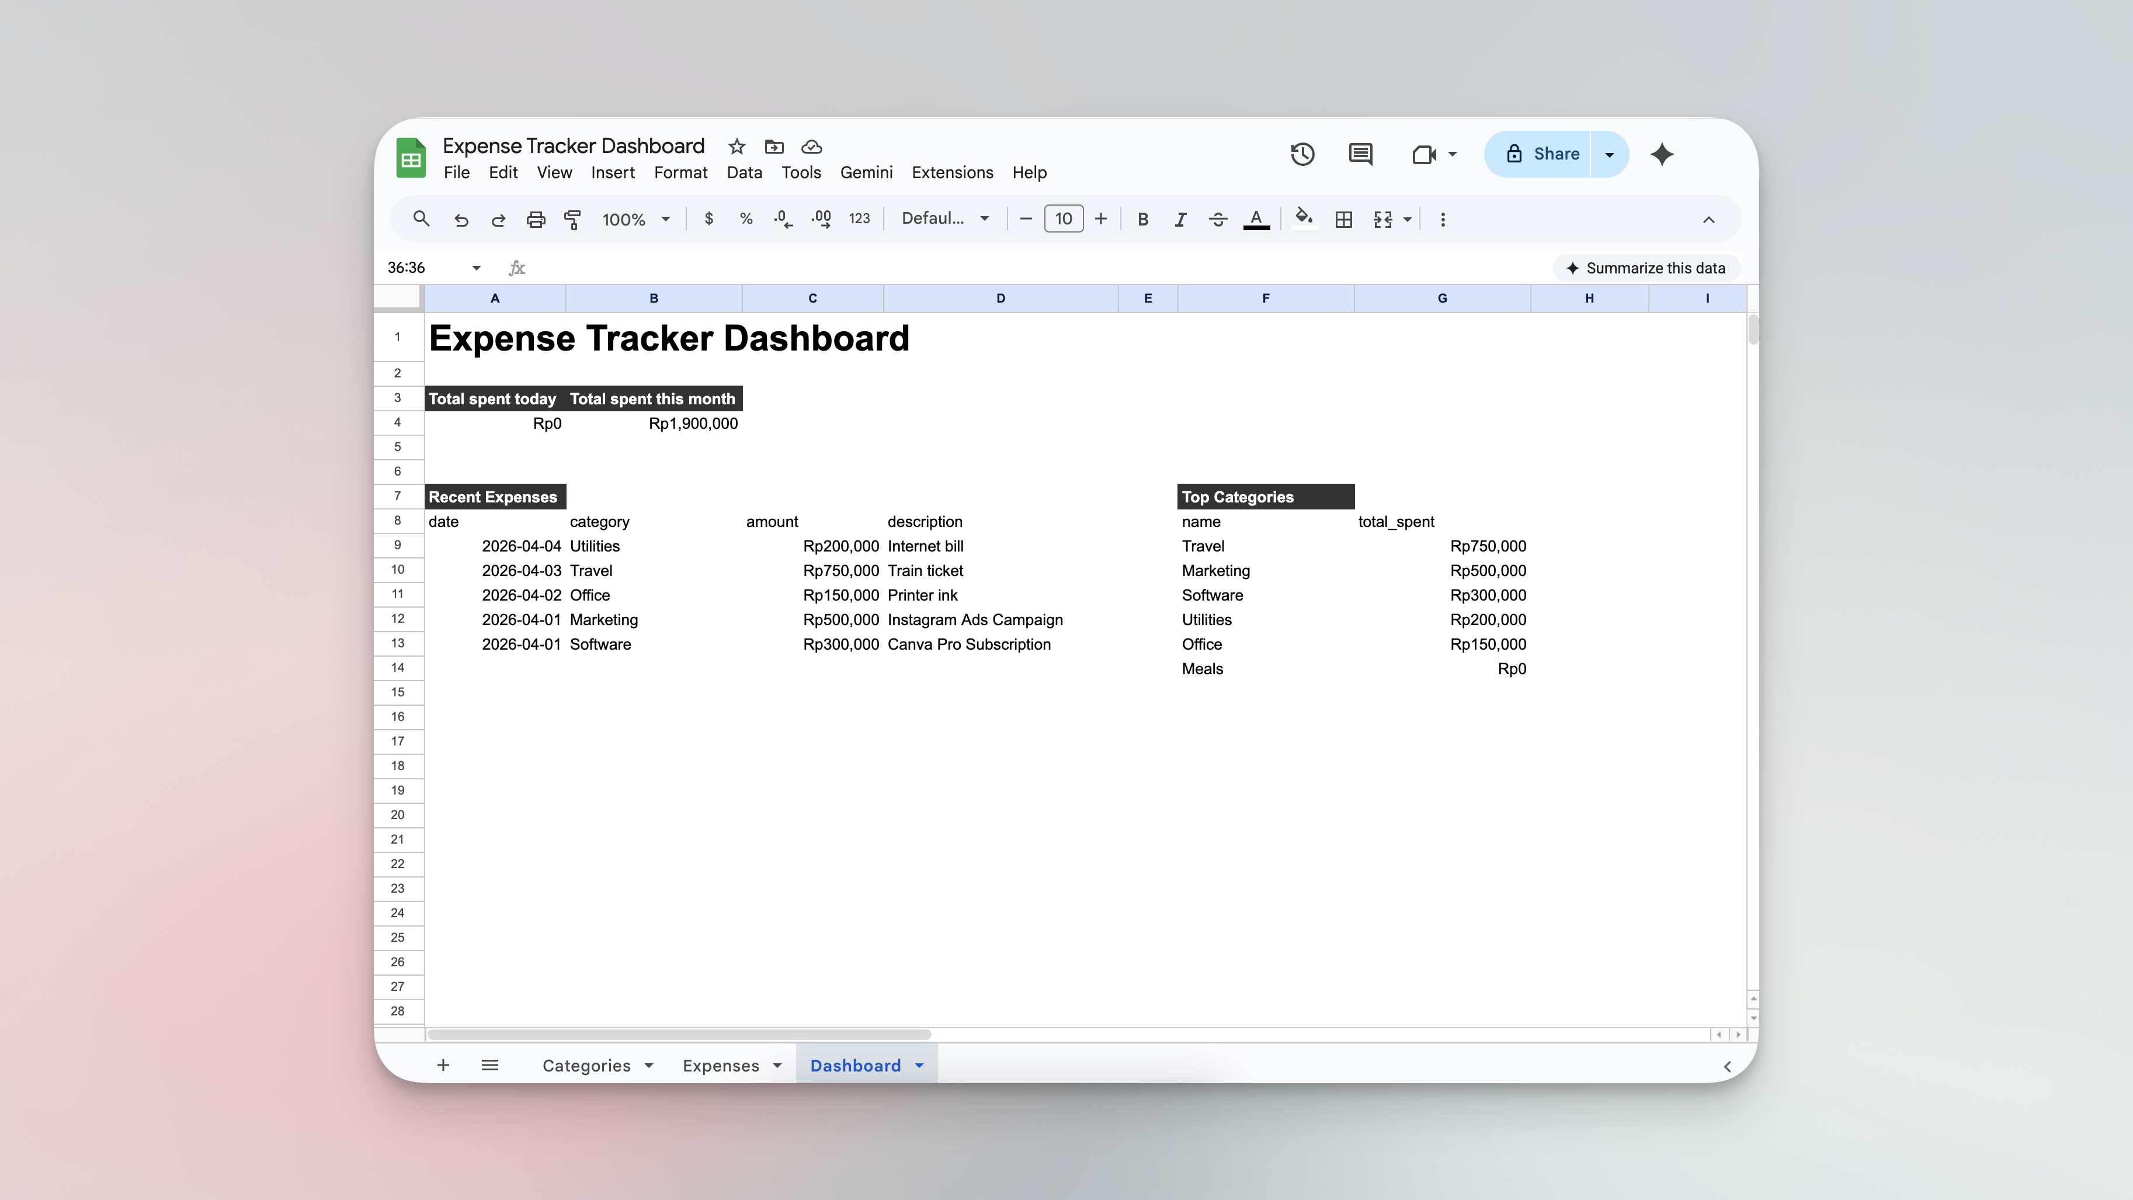Decrease font size with minus button
Image resolution: width=2133 pixels, height=1200 pixels.
(1026, 219)
